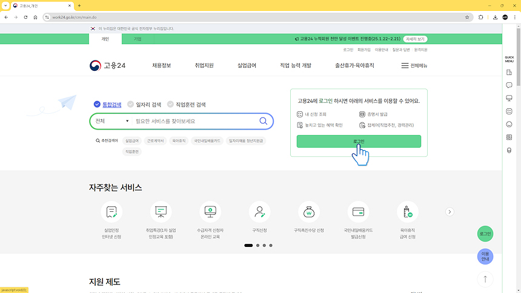Screen dimensions: 521x293
Task: Show next services with right chevron
Action: point(450,212)
